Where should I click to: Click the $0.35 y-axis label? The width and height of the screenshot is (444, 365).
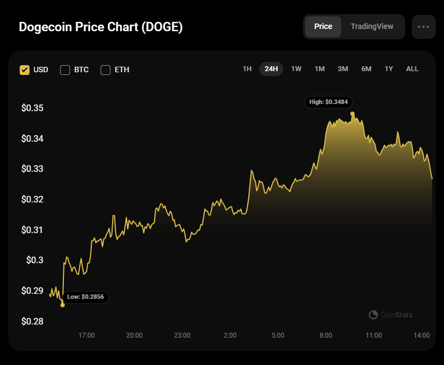pos(32,108)
